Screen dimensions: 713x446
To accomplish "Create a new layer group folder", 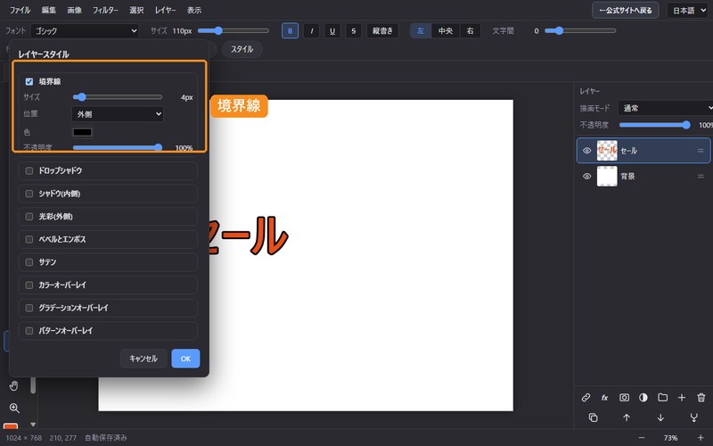I will pos(662,397).
